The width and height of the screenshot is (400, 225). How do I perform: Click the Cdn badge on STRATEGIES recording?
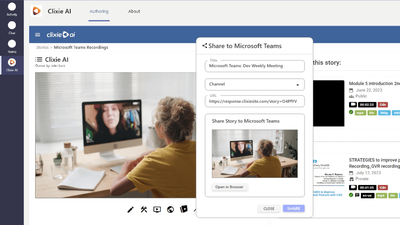(383, 187)
